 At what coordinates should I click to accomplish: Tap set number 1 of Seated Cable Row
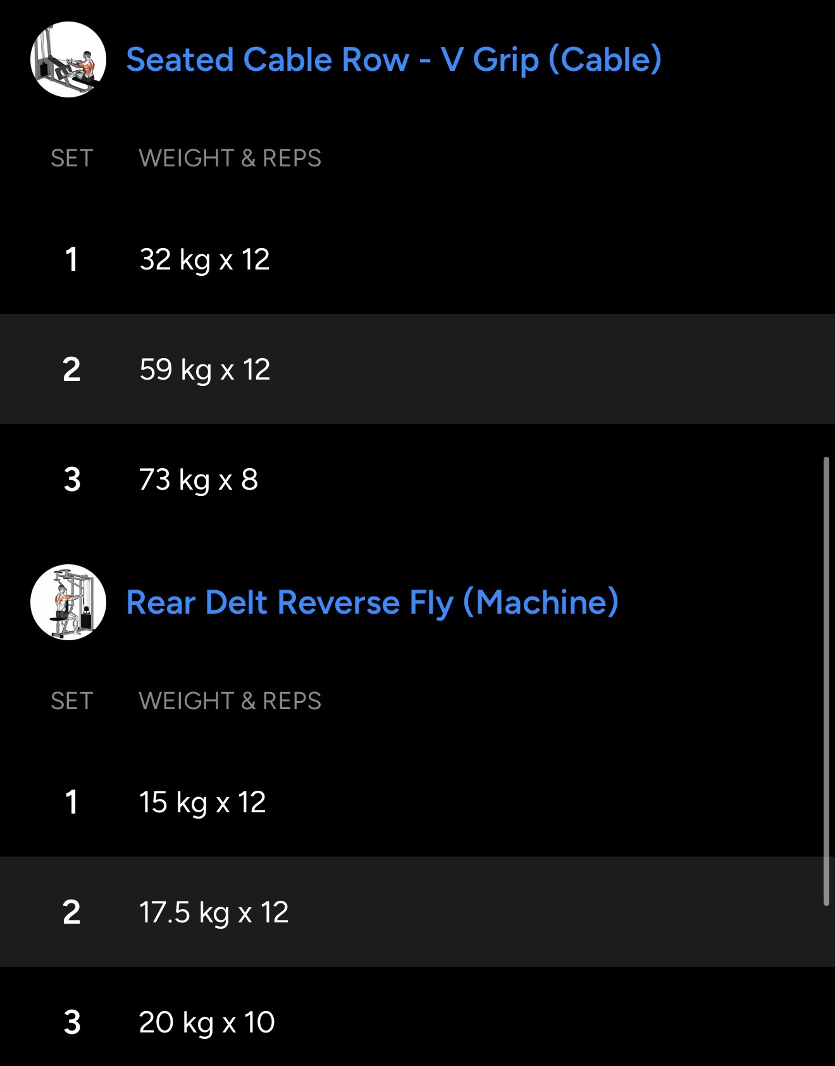coord(71,259)
